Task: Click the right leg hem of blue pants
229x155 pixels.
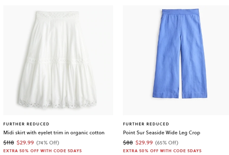Action: 194,95
